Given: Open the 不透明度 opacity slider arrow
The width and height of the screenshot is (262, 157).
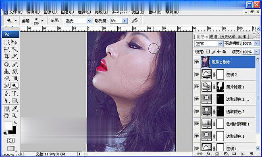Looking at the screenshot, I should 256,43.
